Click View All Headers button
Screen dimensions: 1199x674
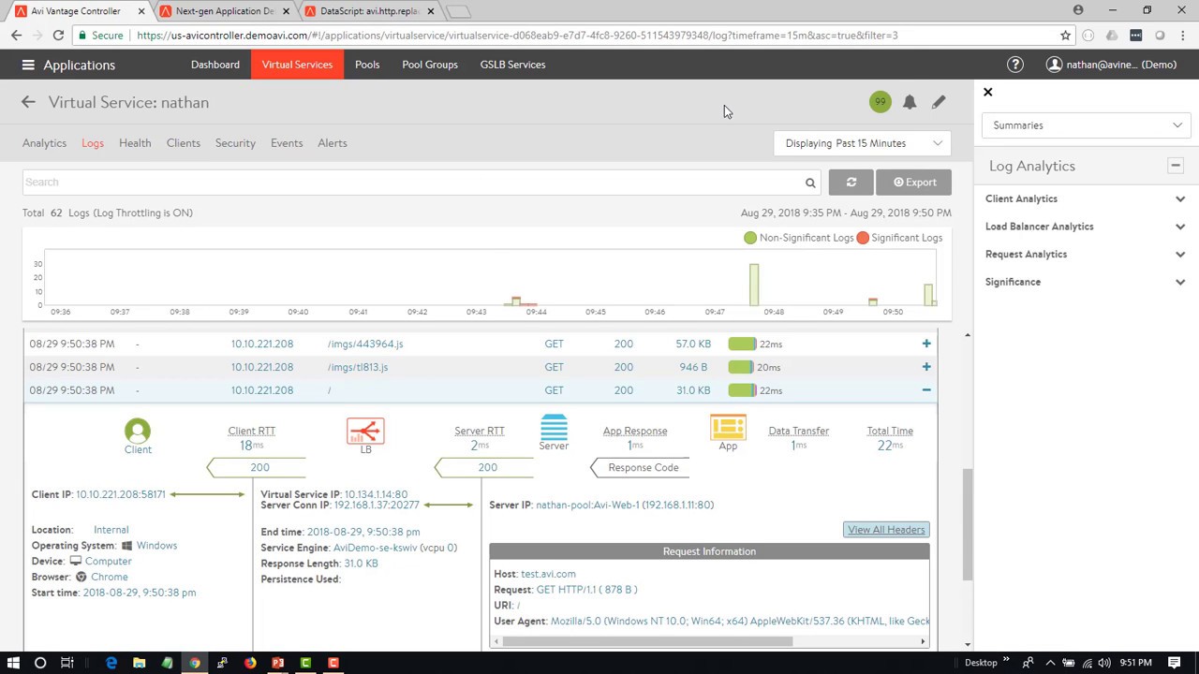click(886, 530)
